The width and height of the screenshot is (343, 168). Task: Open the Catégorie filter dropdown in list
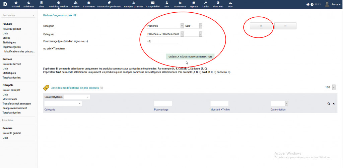click(x=63, y=104)
